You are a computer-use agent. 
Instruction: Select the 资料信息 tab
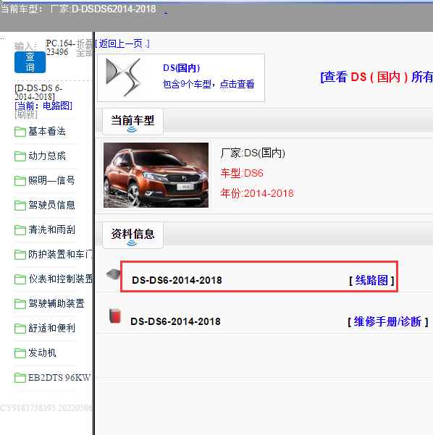click(x=133, y=235)
